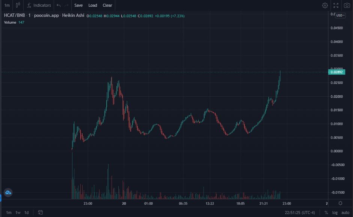
Task: Undo the last chart action
Action: pos(59,5)
